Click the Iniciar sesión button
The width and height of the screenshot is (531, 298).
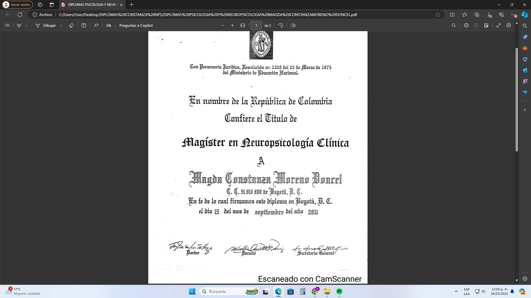tap(17, 5)
